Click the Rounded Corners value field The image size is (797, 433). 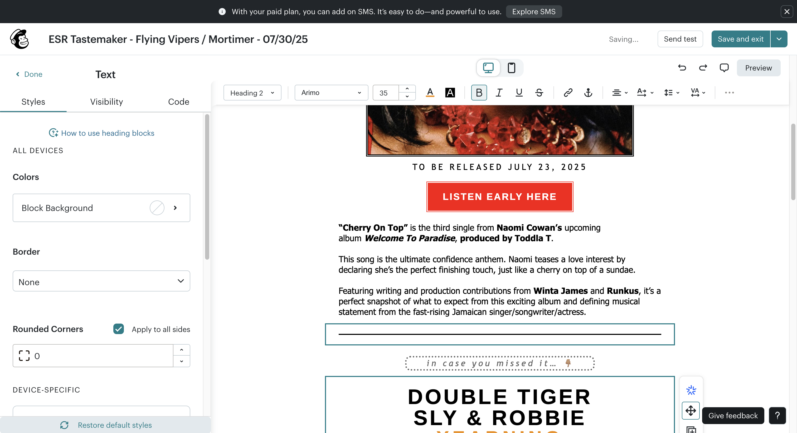pos(93,356)
